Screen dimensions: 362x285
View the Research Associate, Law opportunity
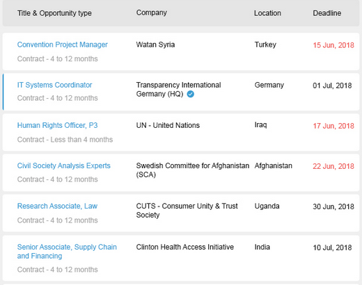tap(57, 206)
